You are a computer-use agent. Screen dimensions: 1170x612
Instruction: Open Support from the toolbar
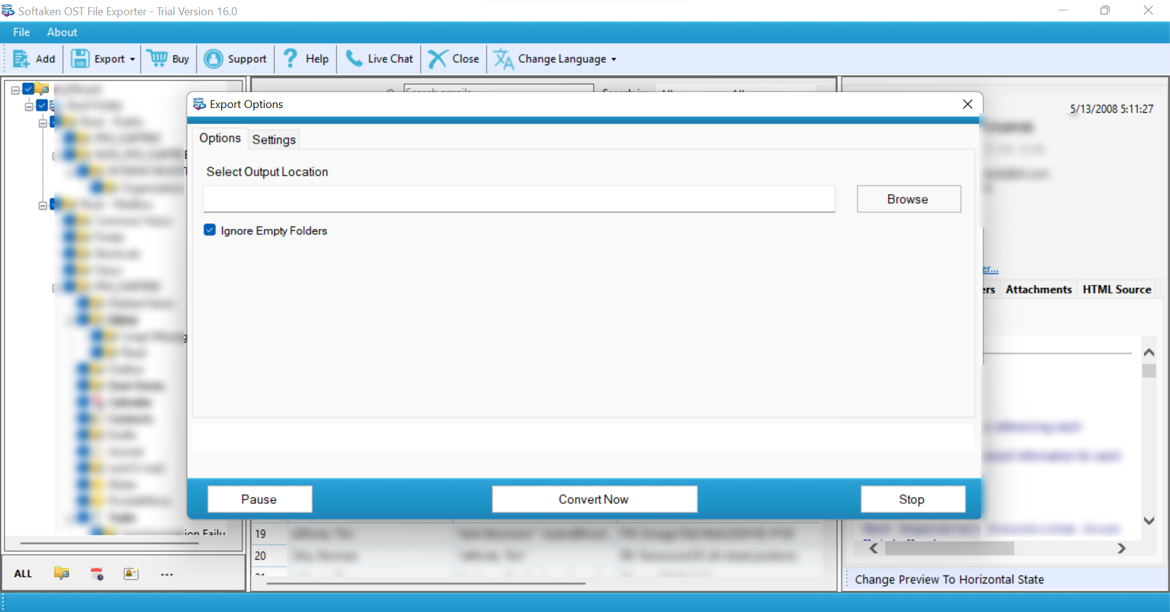point(235,59)
